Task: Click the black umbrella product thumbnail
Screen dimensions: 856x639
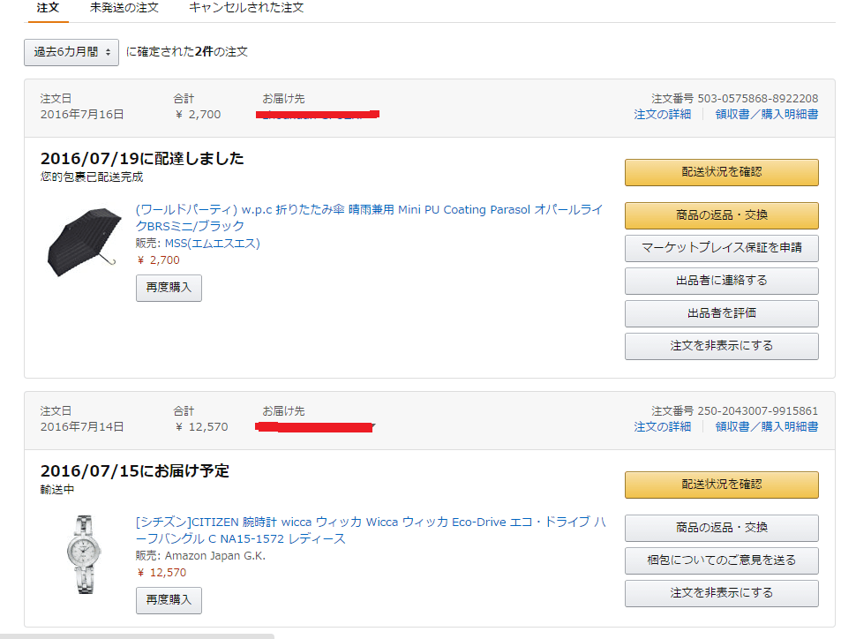Action: pyautogui.click(x=84, y=242)
